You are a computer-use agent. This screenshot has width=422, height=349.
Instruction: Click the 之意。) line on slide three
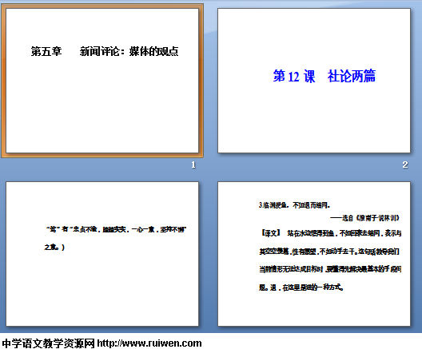click(54, 247)
